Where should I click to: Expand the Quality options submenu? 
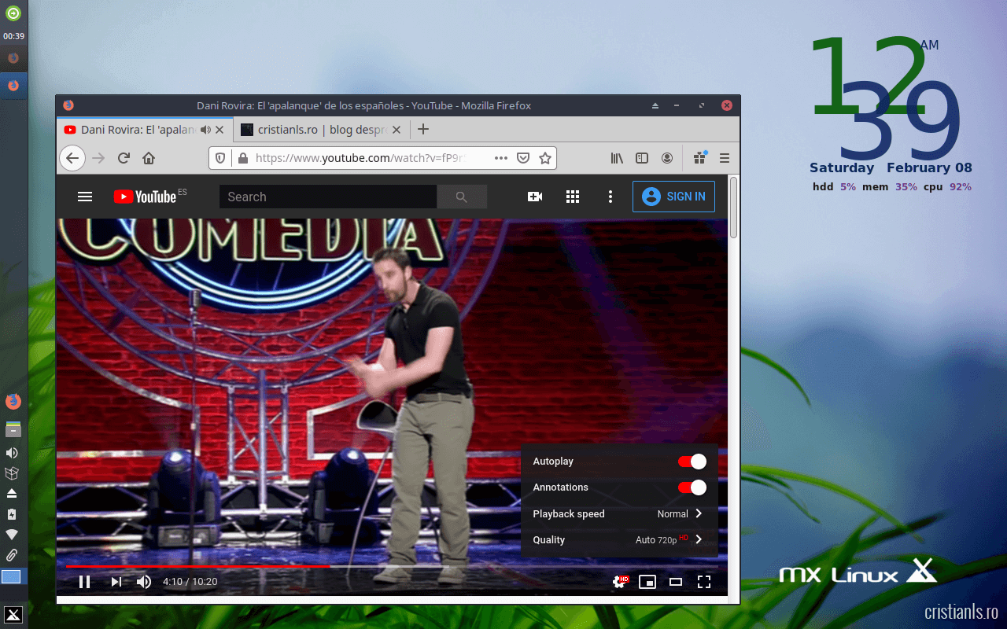(619, 540)
